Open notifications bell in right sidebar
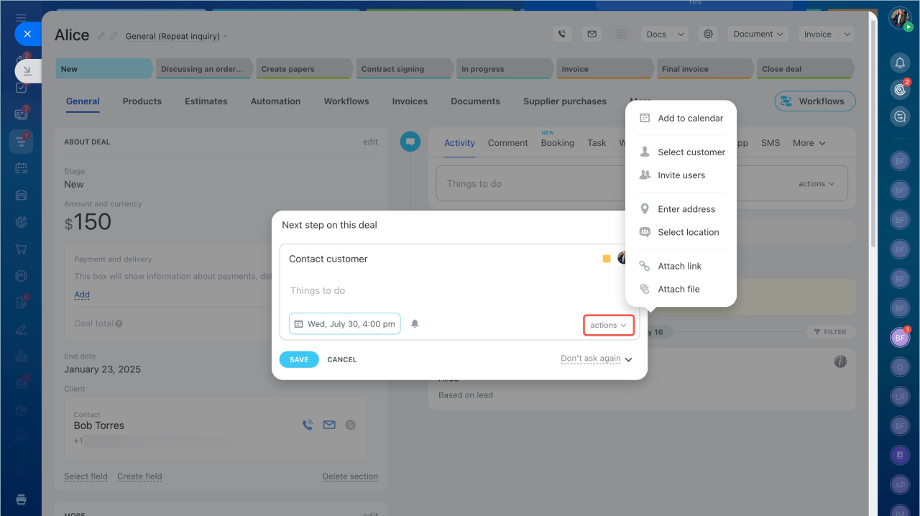The width and height of the screenshot is (920, 516). (899, 63)
